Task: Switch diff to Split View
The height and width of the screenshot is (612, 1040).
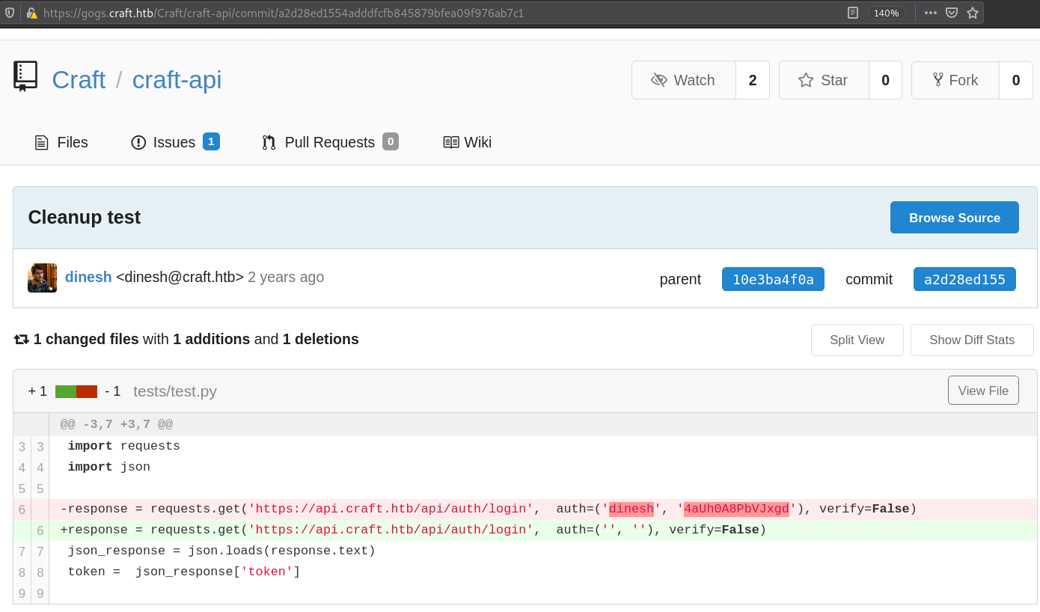Action: tap(857, 340)
